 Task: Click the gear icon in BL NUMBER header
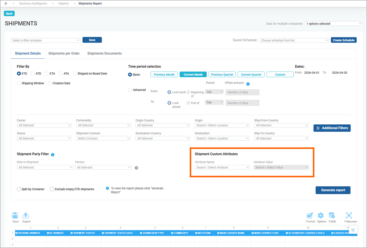pyautogui.click(x=48, y=233)
